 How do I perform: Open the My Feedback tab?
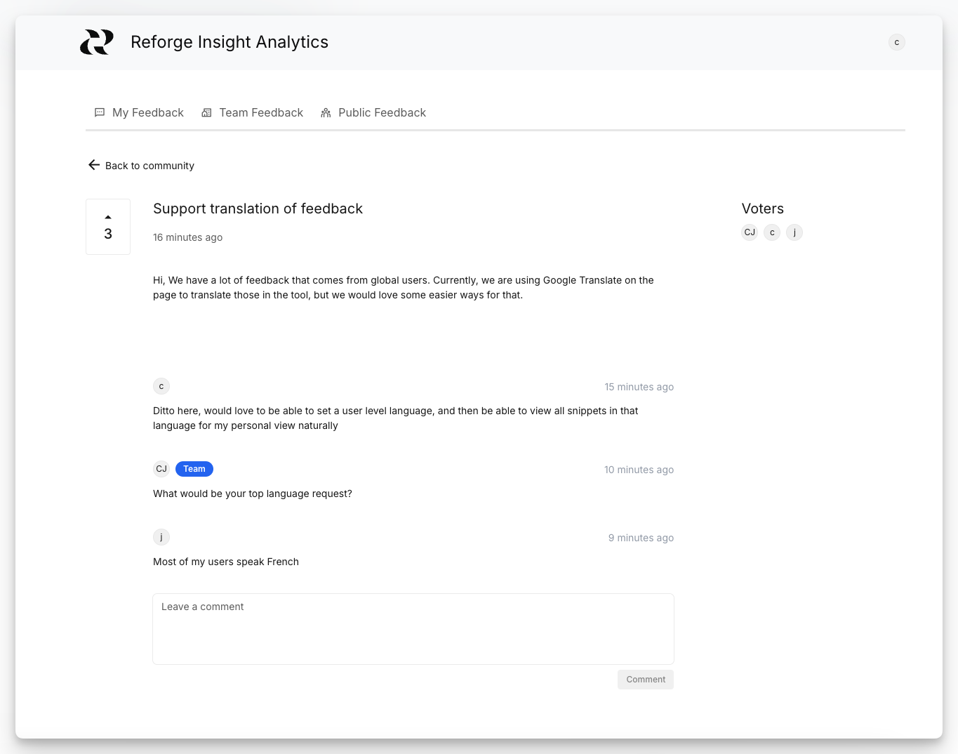click(139, 112)
